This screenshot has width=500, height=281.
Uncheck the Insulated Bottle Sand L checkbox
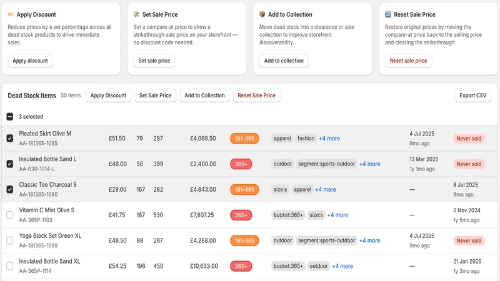pyautogui.click(x=10, y=164)
